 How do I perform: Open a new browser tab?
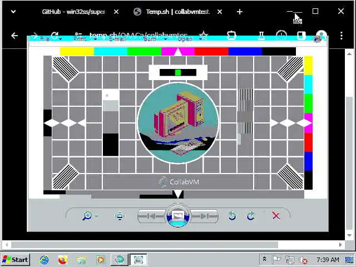(x=240, y=12)
